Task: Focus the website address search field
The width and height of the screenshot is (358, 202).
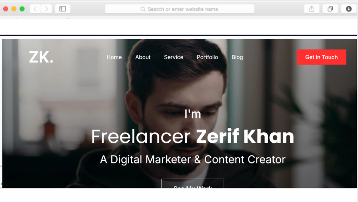Action: coord(180,9)
